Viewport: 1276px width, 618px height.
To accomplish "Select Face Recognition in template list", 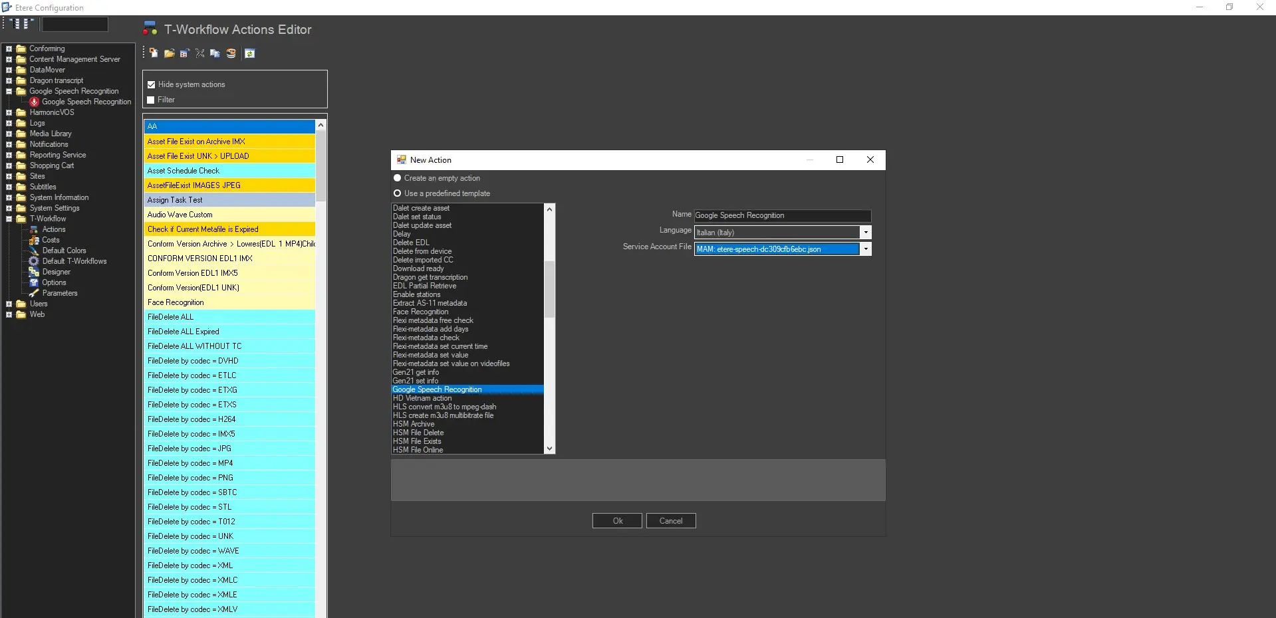I will click(x=420, y=312).
